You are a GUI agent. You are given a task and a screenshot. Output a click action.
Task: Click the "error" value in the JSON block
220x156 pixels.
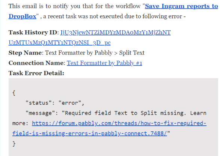click(70, 103)
